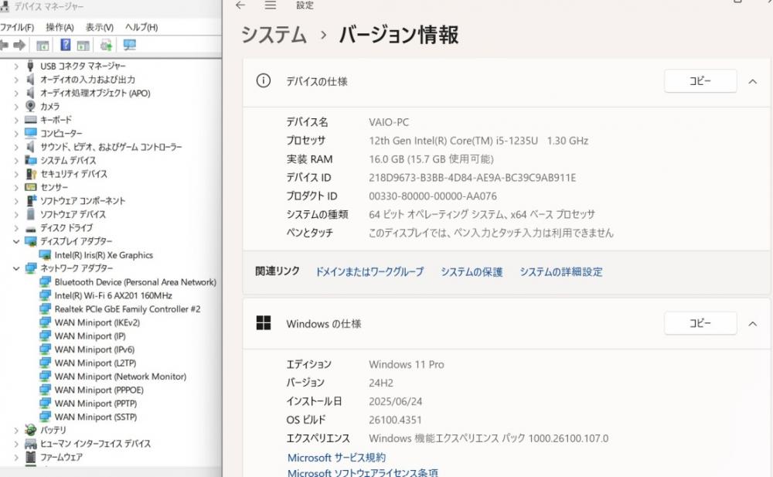
Task: Click the version value 24H2
Action: [x=380, y=383]
